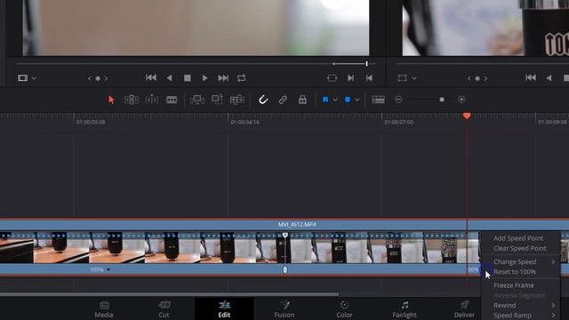Switch to the Edit page

[x=224, y=309]
